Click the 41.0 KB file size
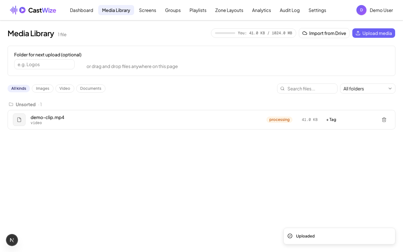This screenshot has width=403, height=252. [x=309, y=120]
